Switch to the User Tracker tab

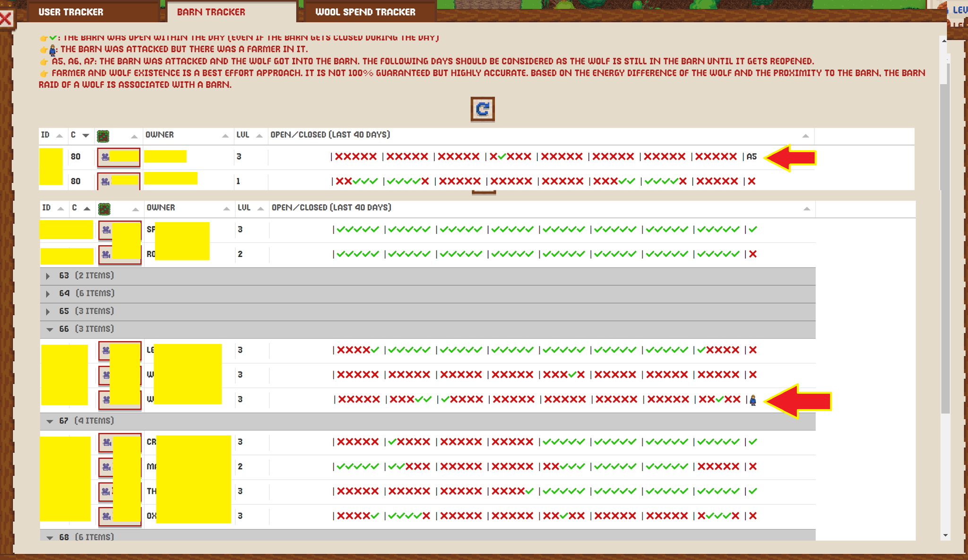[71, 12]
